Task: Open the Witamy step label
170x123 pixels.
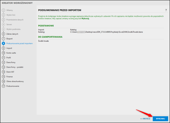Action: (x=9, y=10)
